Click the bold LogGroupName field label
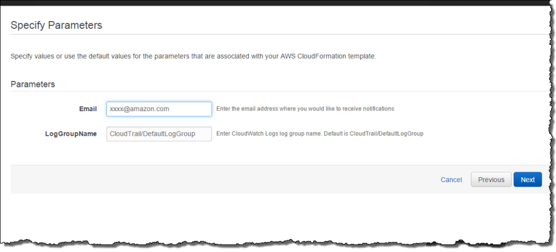The width and height of the screenshot is (556, 252). 71,133
